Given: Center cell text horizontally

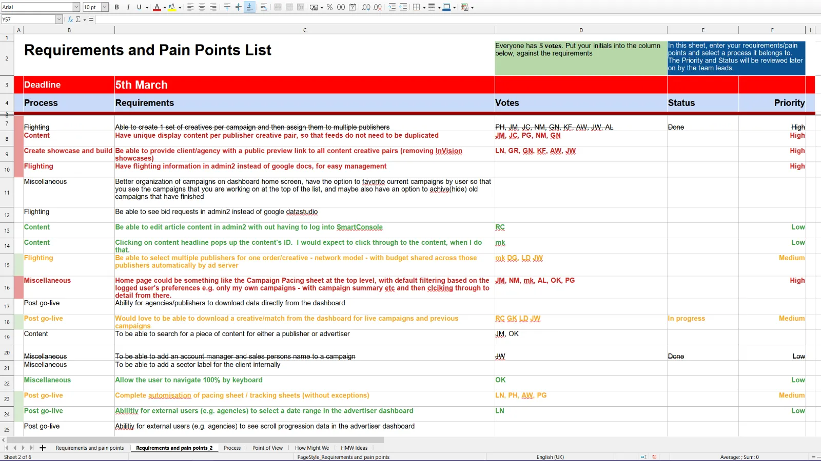Looking at the screenshot, I should (202, 7).
